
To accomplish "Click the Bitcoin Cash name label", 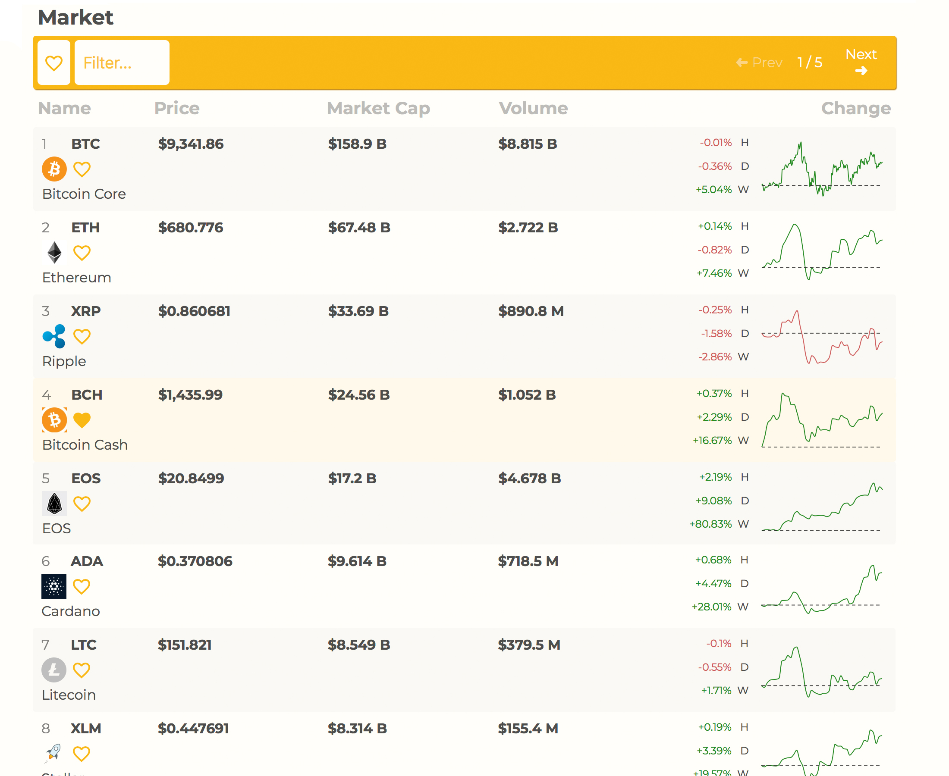I will [x=85, y=445].
